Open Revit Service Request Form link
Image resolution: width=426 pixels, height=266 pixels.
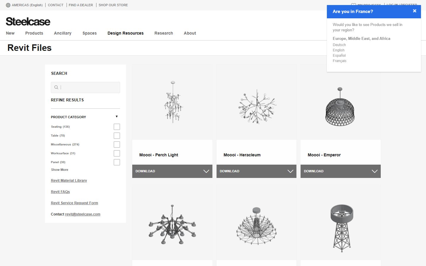click(x=74, y=203)
